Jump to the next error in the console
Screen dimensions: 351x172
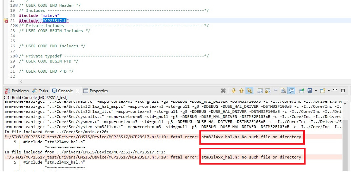(233, 91)
